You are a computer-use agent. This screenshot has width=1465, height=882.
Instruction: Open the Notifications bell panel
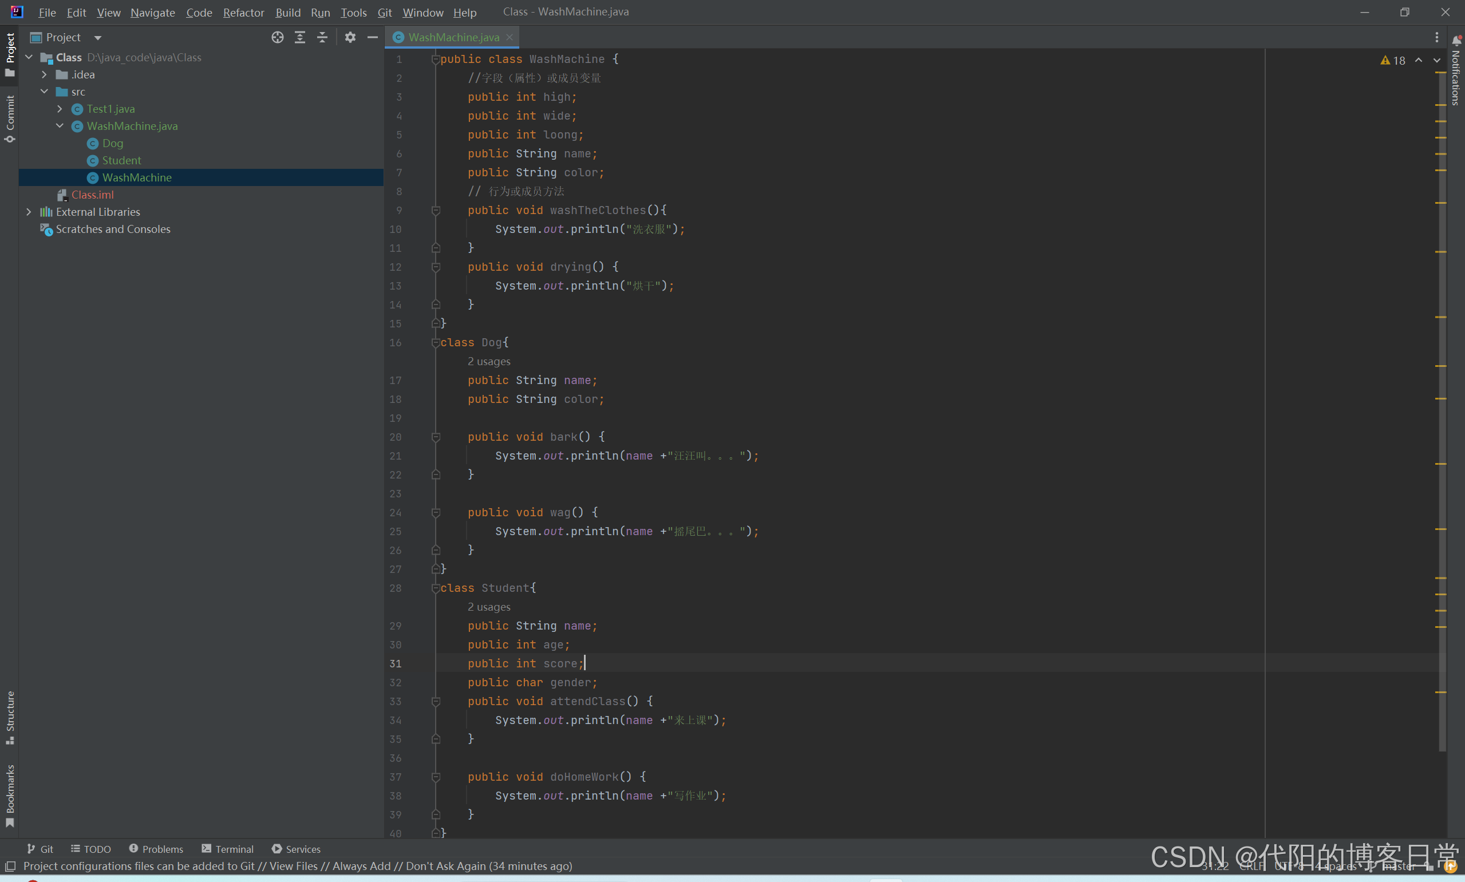(x=1456, y=41)
